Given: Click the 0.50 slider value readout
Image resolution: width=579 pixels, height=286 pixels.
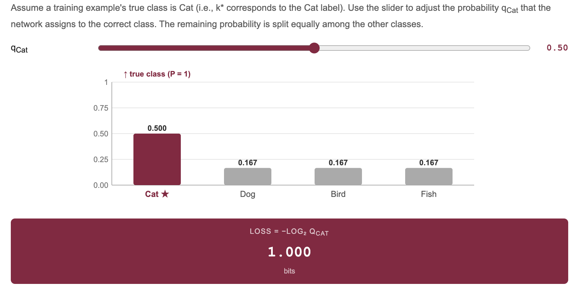Looking at the screenshot, I should click(x=557, y=48).
